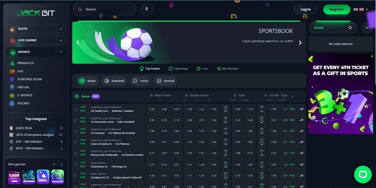Favorite the Union de Santa Fe match
The image size is (376, 188).
pyautogui.click(x=75, y=142)
